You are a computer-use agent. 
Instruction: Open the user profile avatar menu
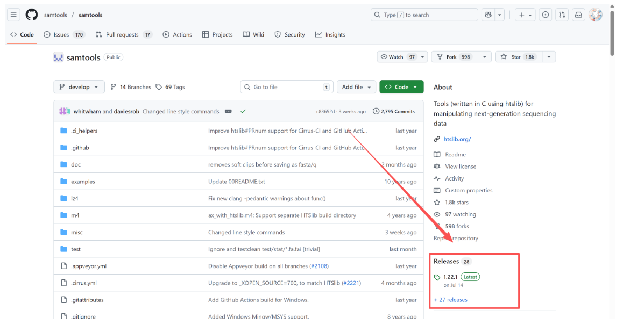click(x=596, y=15)
